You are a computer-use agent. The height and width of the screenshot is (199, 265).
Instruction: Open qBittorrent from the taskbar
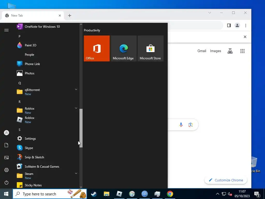(x=144, y=194)
